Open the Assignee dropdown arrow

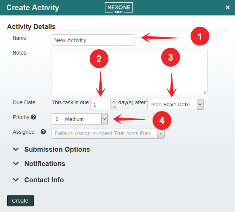click(x=161, y=133)
